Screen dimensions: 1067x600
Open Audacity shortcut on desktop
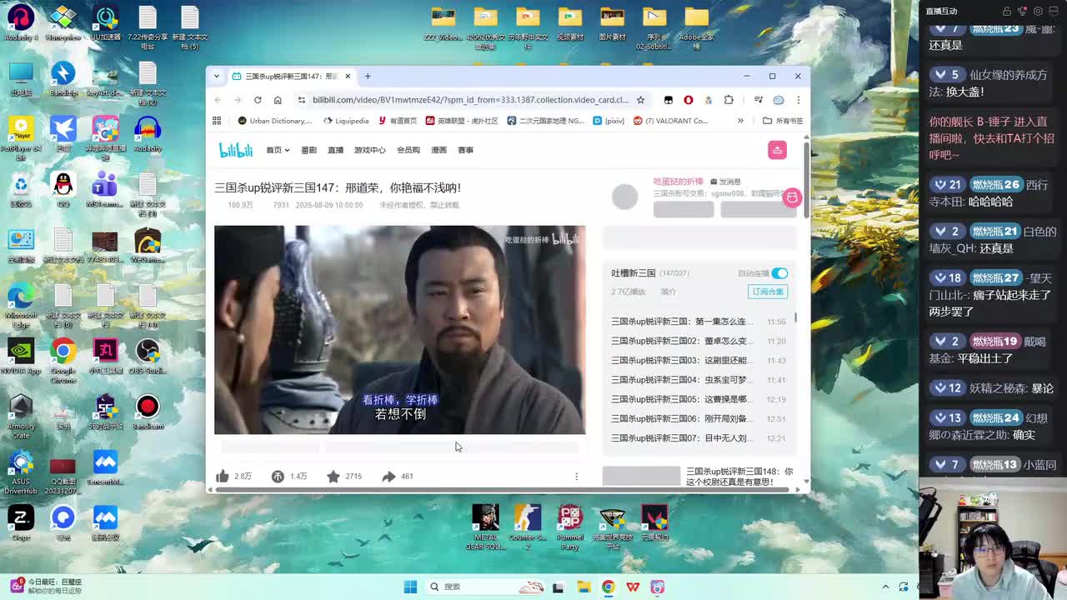pos(148,132)
